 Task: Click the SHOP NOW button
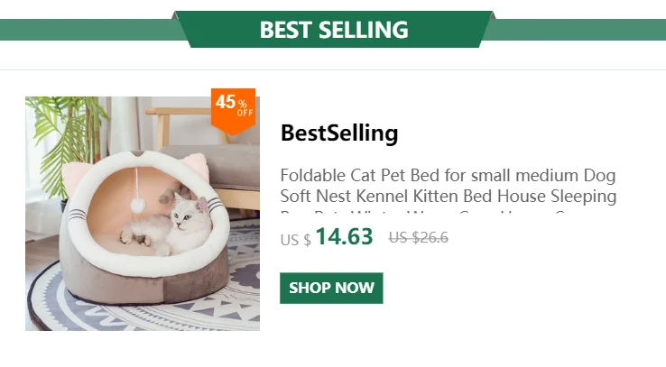(x=331, y=288)
